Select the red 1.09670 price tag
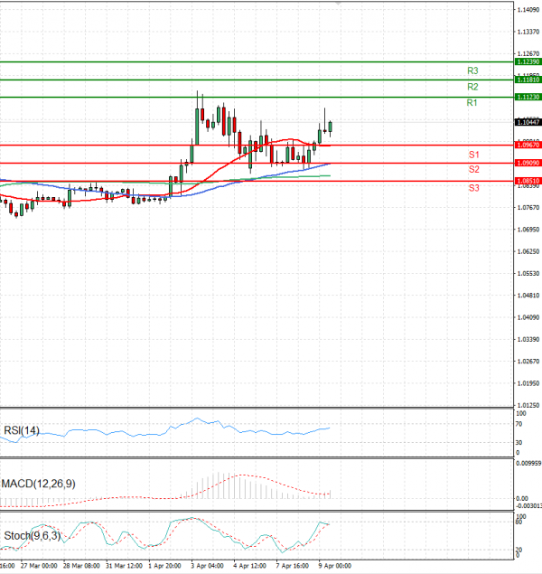 pyautogui.click(x=528, y=145)
